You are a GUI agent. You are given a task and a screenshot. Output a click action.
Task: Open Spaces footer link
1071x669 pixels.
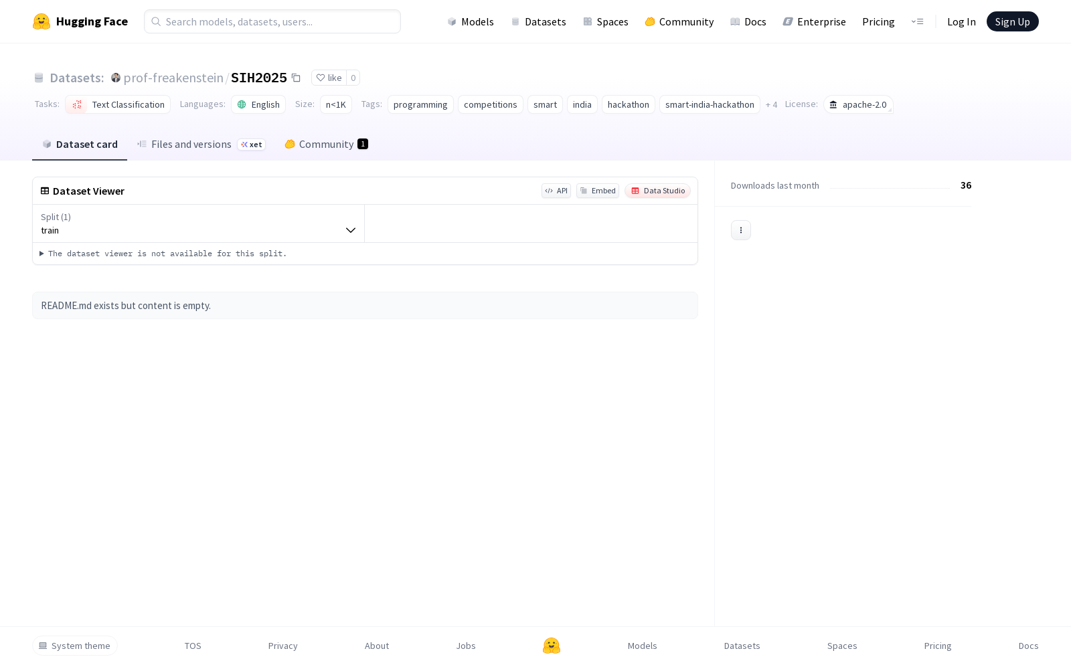tap(842, 646)
